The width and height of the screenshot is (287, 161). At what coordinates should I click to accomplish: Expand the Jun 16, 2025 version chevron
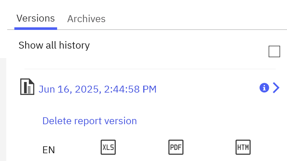(x=276, y=88)
